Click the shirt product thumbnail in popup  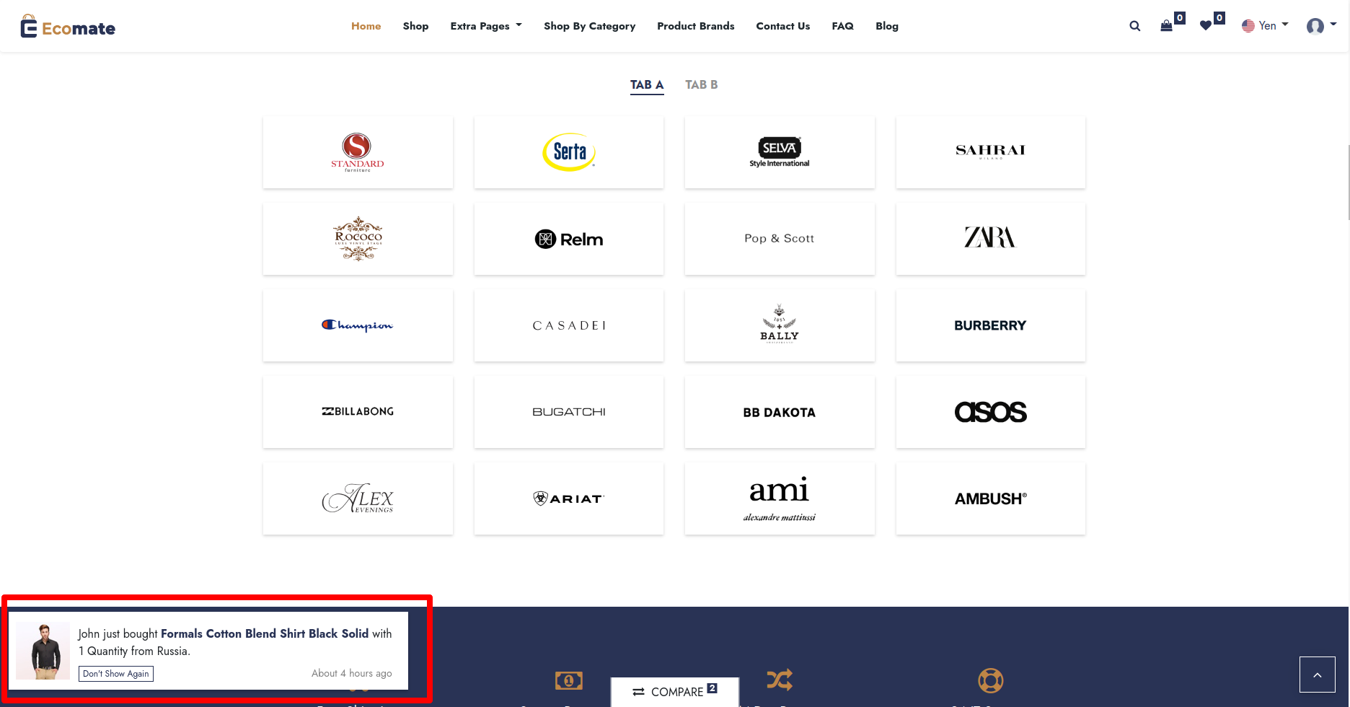43,651
